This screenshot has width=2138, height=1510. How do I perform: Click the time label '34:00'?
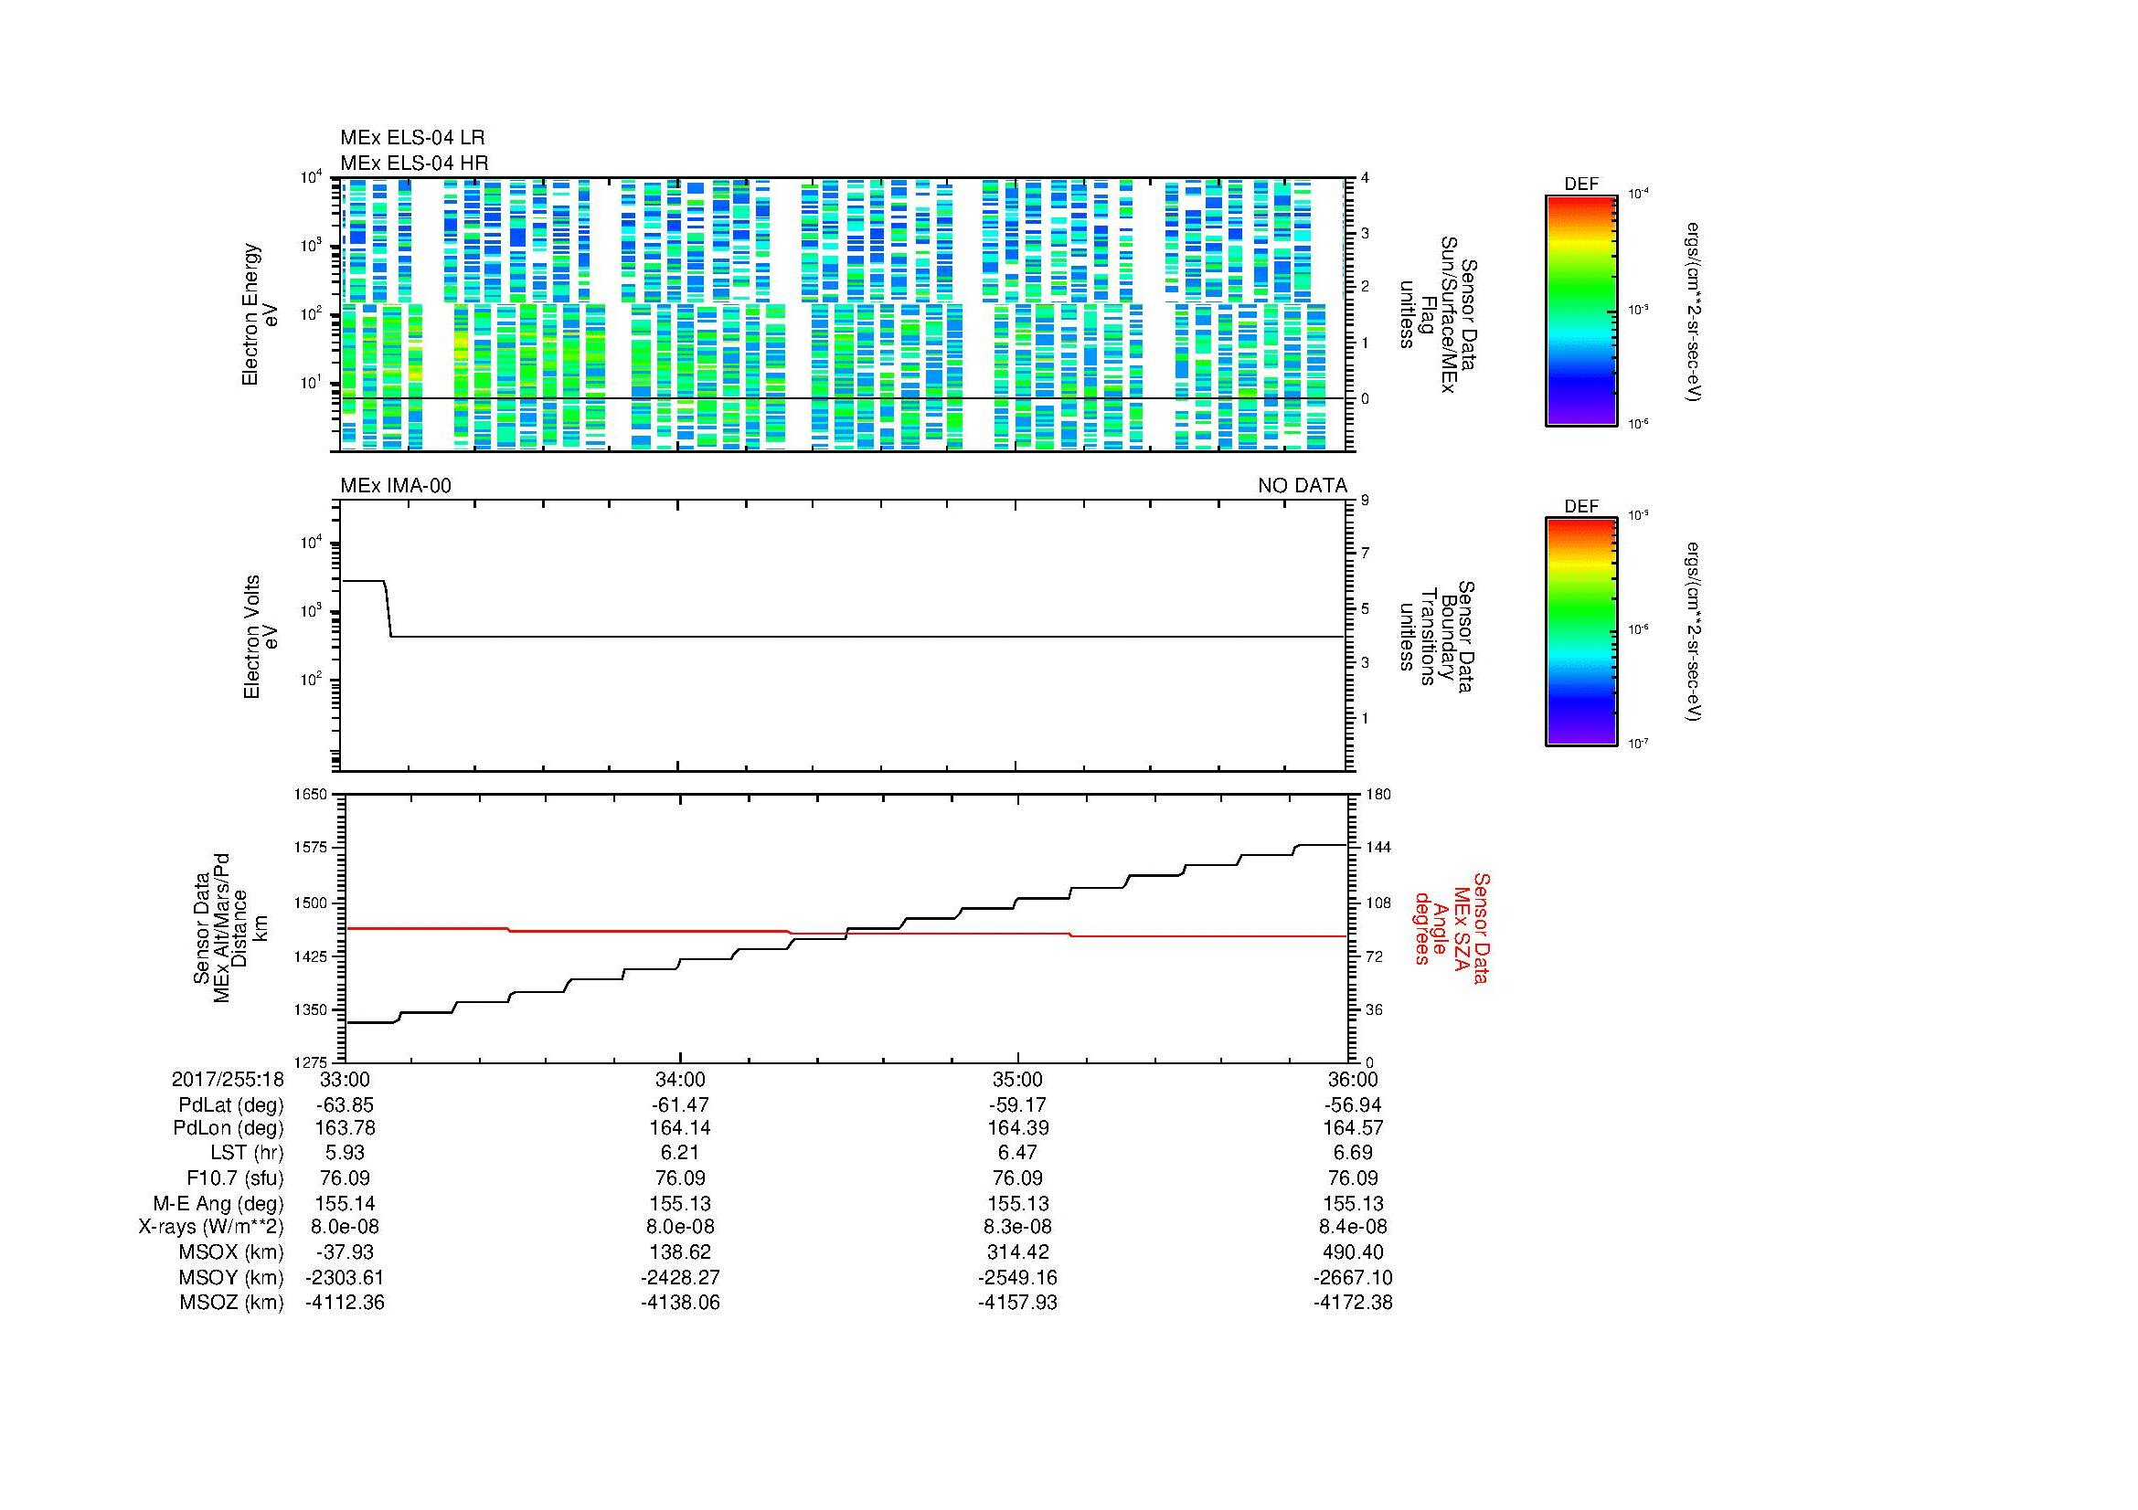(680, 1079)
